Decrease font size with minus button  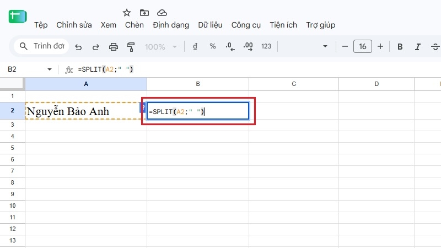(345, 46)
